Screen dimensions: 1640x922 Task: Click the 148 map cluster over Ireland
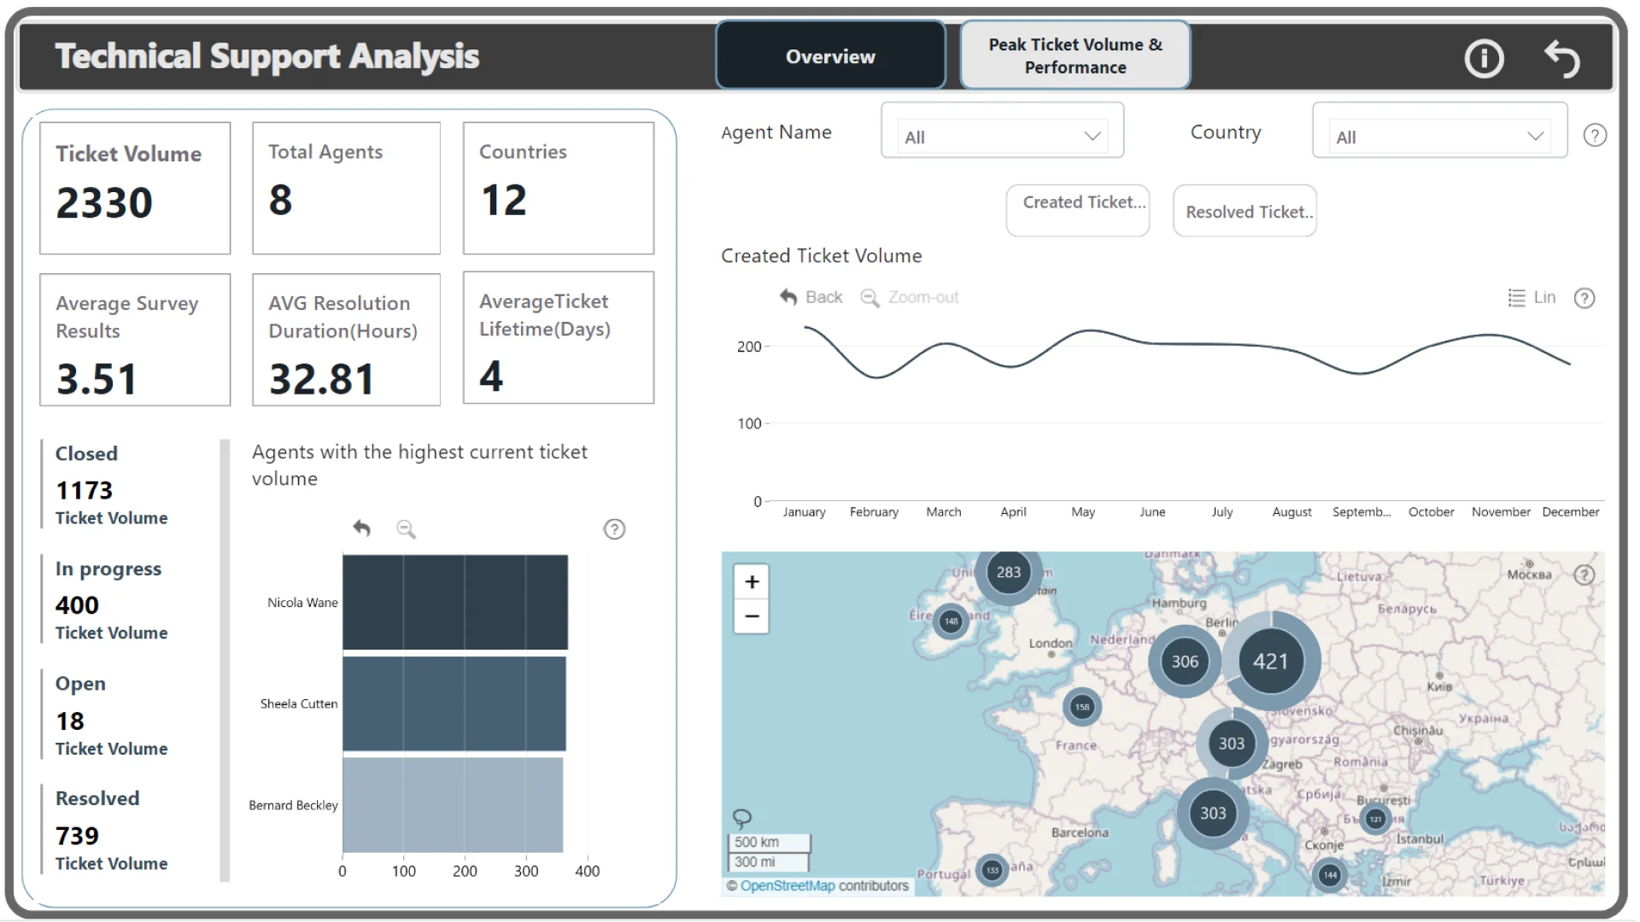point(951,621)
